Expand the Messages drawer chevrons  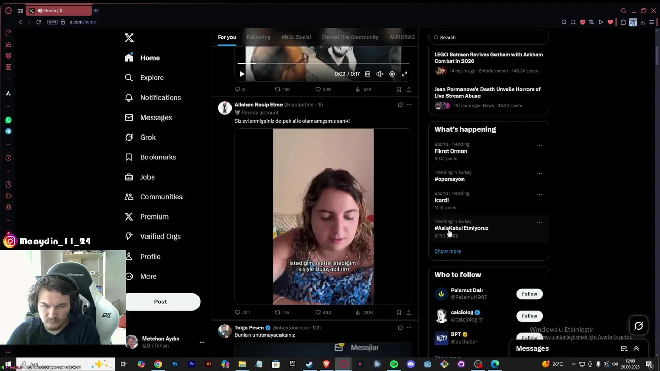coord(636,349)
